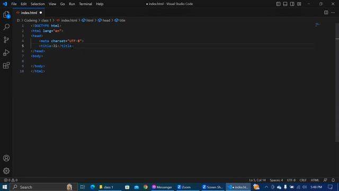The height and width of the screenshot is (191, 339).
Task: Open Mail app from taskbar
Action: pyautogui.click(x=137, y=187)
